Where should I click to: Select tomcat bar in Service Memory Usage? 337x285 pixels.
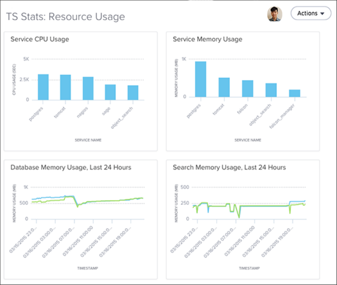tap(224, 87)
